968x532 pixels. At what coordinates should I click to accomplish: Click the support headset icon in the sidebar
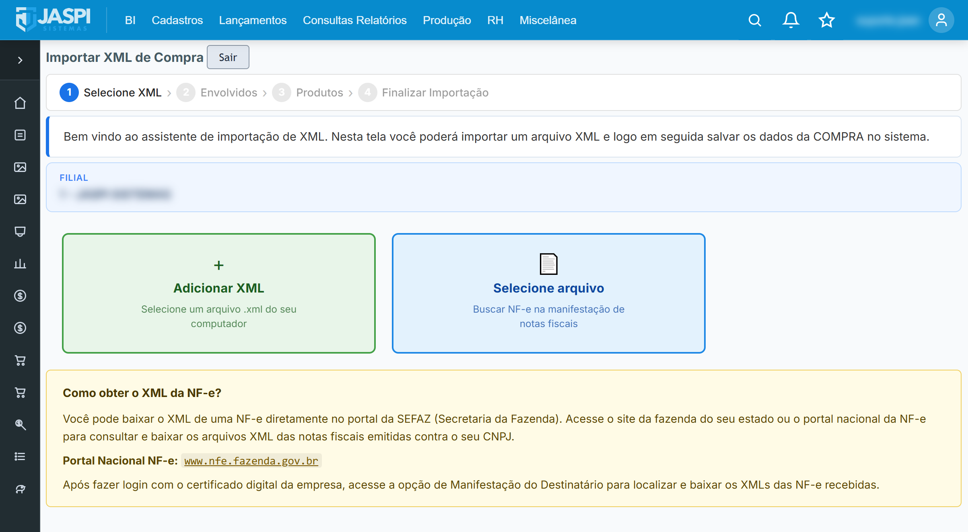pyautogui.click(x=20, y=489)
